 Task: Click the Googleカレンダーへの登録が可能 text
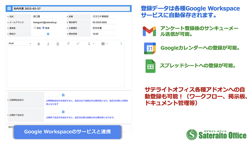200,48
